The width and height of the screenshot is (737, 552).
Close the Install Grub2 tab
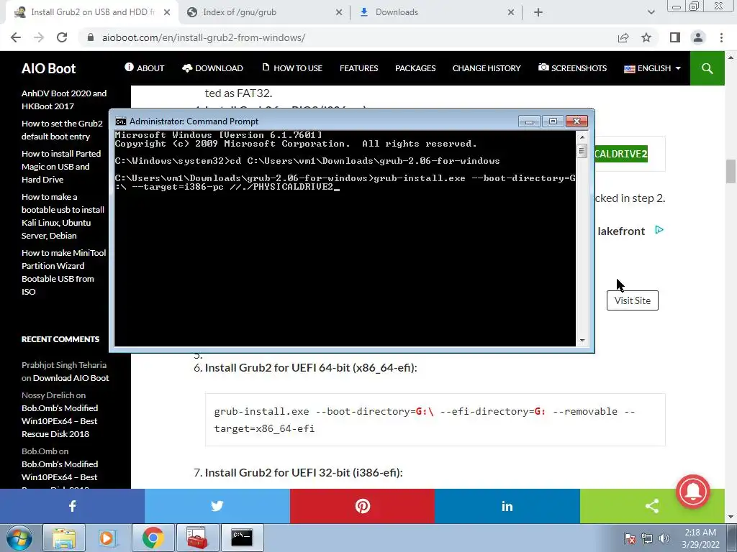click(167, 13)
